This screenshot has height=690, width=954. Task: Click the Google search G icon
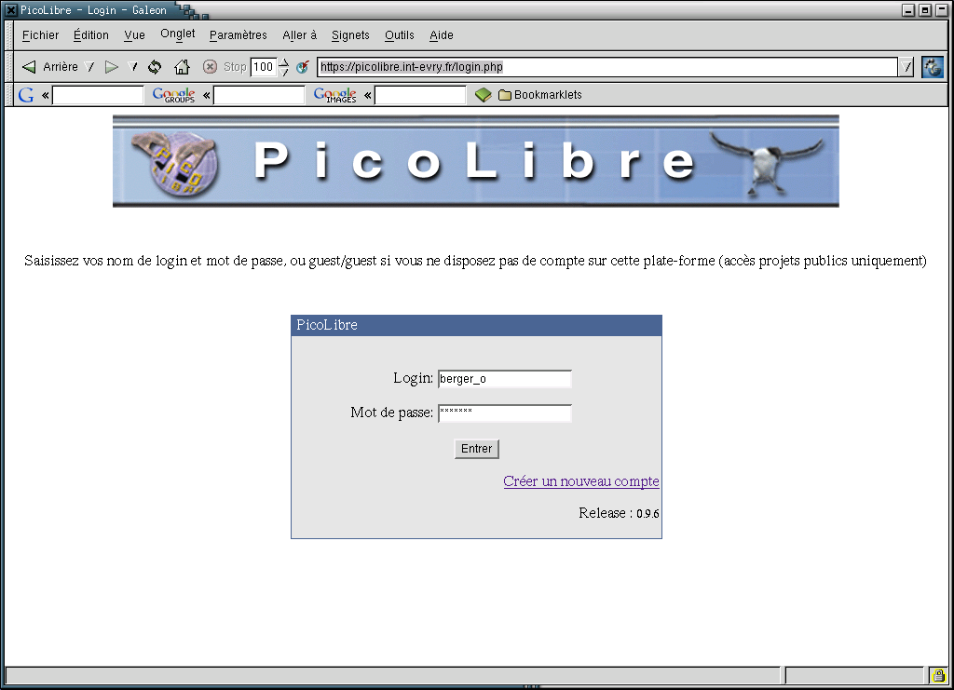(26, 95)
